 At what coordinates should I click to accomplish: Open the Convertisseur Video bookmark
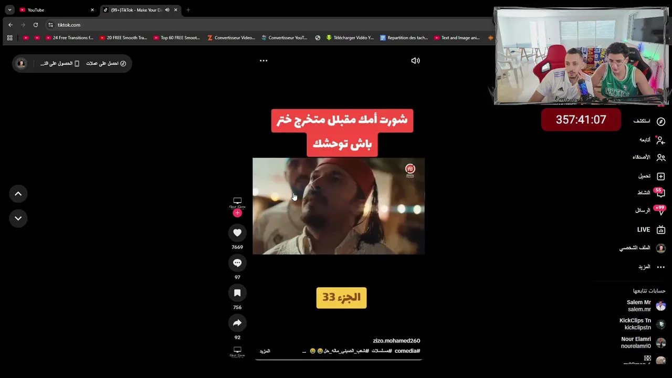(x=231, y=38)
